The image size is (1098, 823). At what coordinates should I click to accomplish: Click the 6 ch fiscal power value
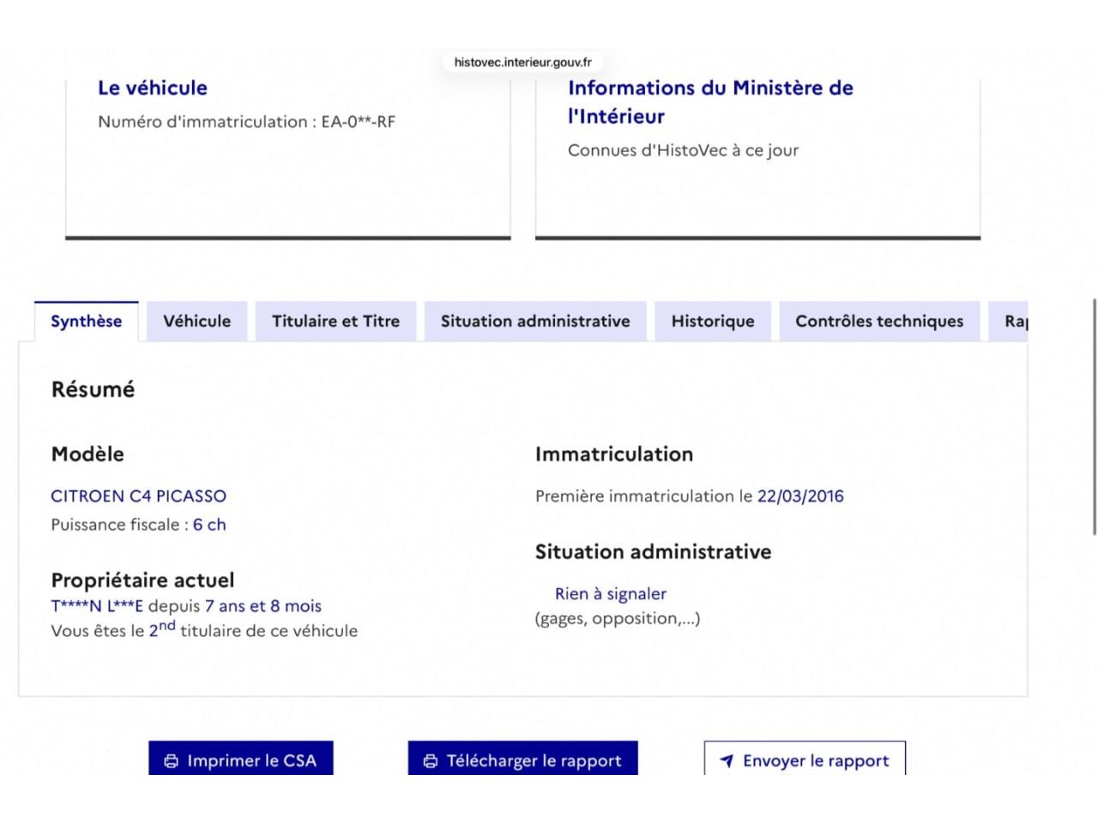(209, 525)
